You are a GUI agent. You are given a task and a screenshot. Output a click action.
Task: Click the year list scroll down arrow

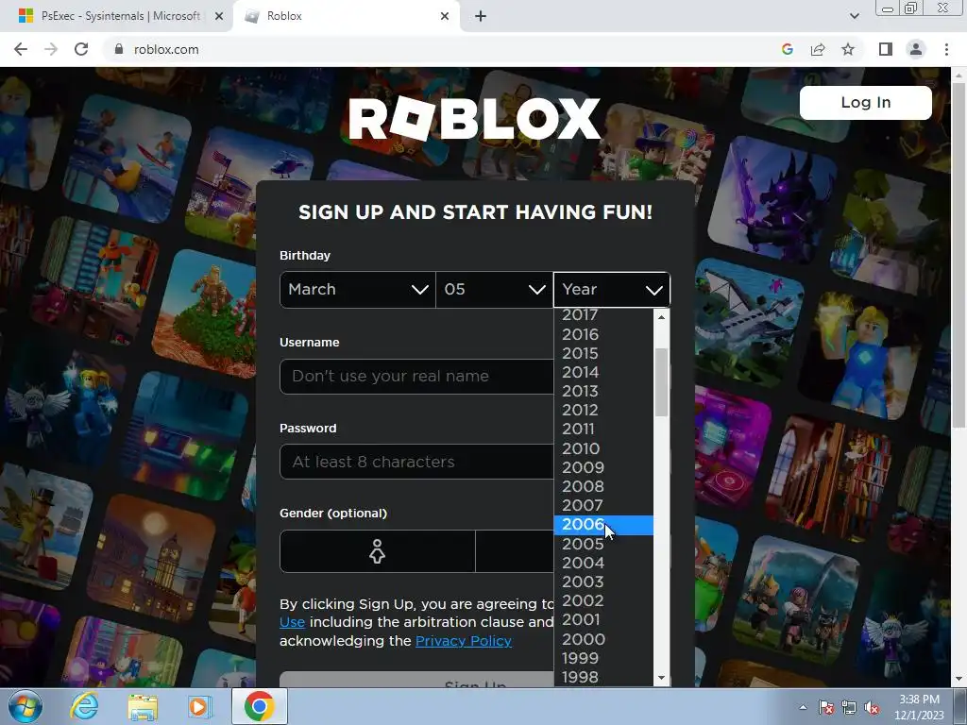pyautogui.click(x=661, y=678)
